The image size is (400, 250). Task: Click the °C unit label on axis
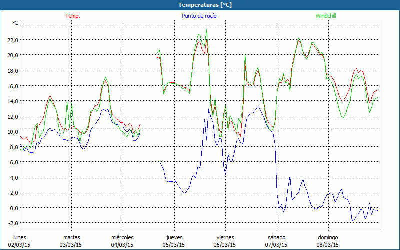point(15,23)
